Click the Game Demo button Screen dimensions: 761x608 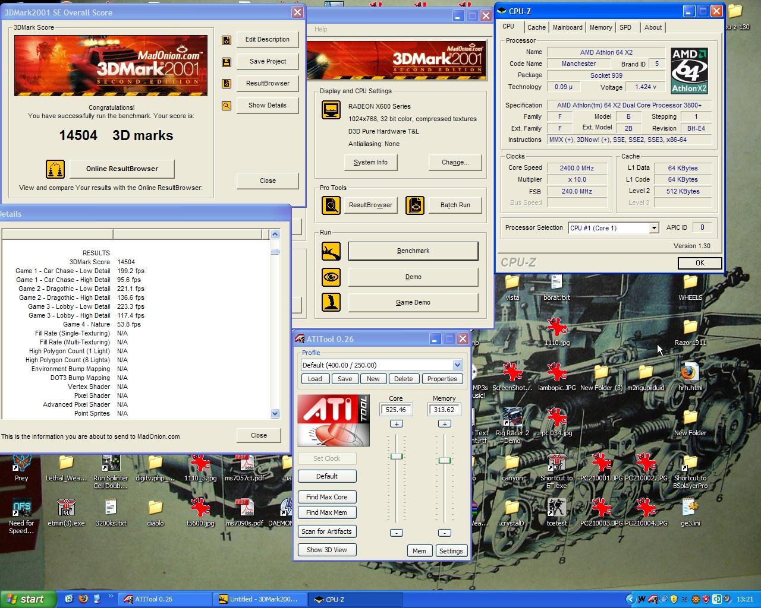tap(413, 302)
